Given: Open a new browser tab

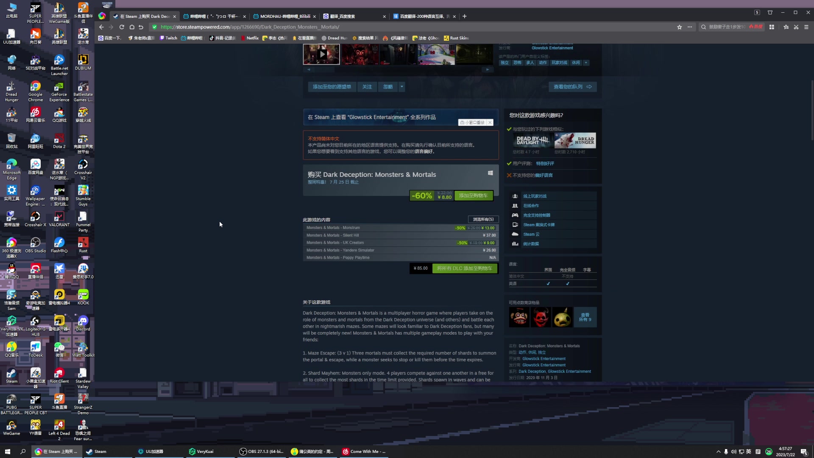Looking at the screenshot, I should coord(465,17).
